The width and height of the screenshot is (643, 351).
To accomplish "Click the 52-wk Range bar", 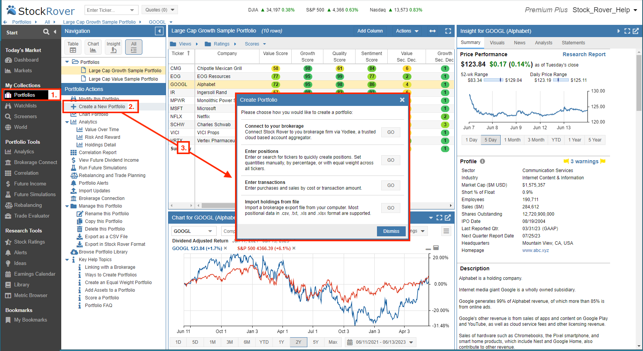I will 494,80.
